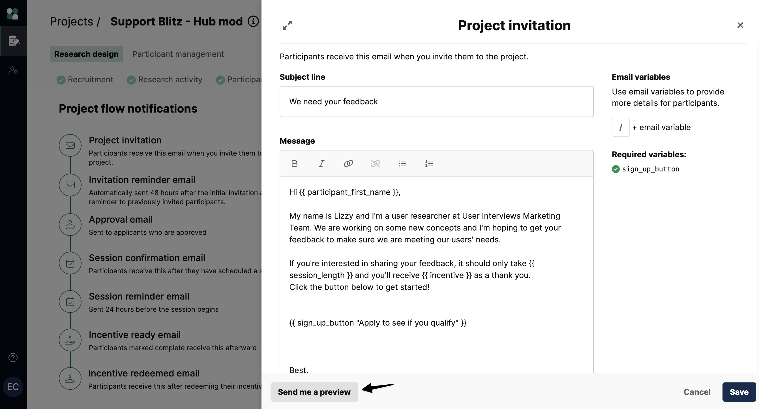Click the insert link icon
Viewport: 759px width, 409px height.
[348, 163]
